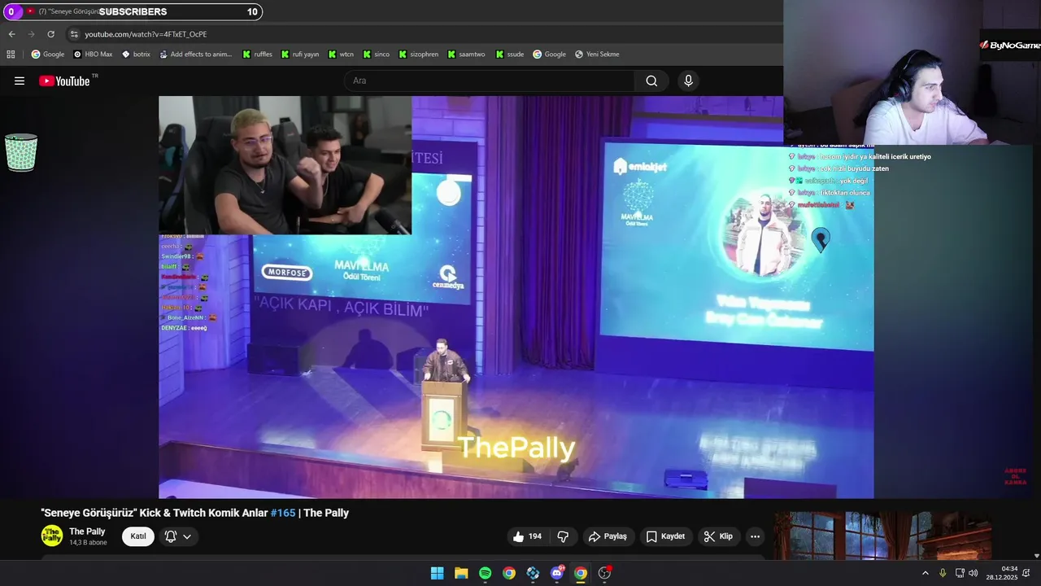This screenshot has width=1041, height=586.
Task: Open the sizophren bookmark
Action: (419, 55)
